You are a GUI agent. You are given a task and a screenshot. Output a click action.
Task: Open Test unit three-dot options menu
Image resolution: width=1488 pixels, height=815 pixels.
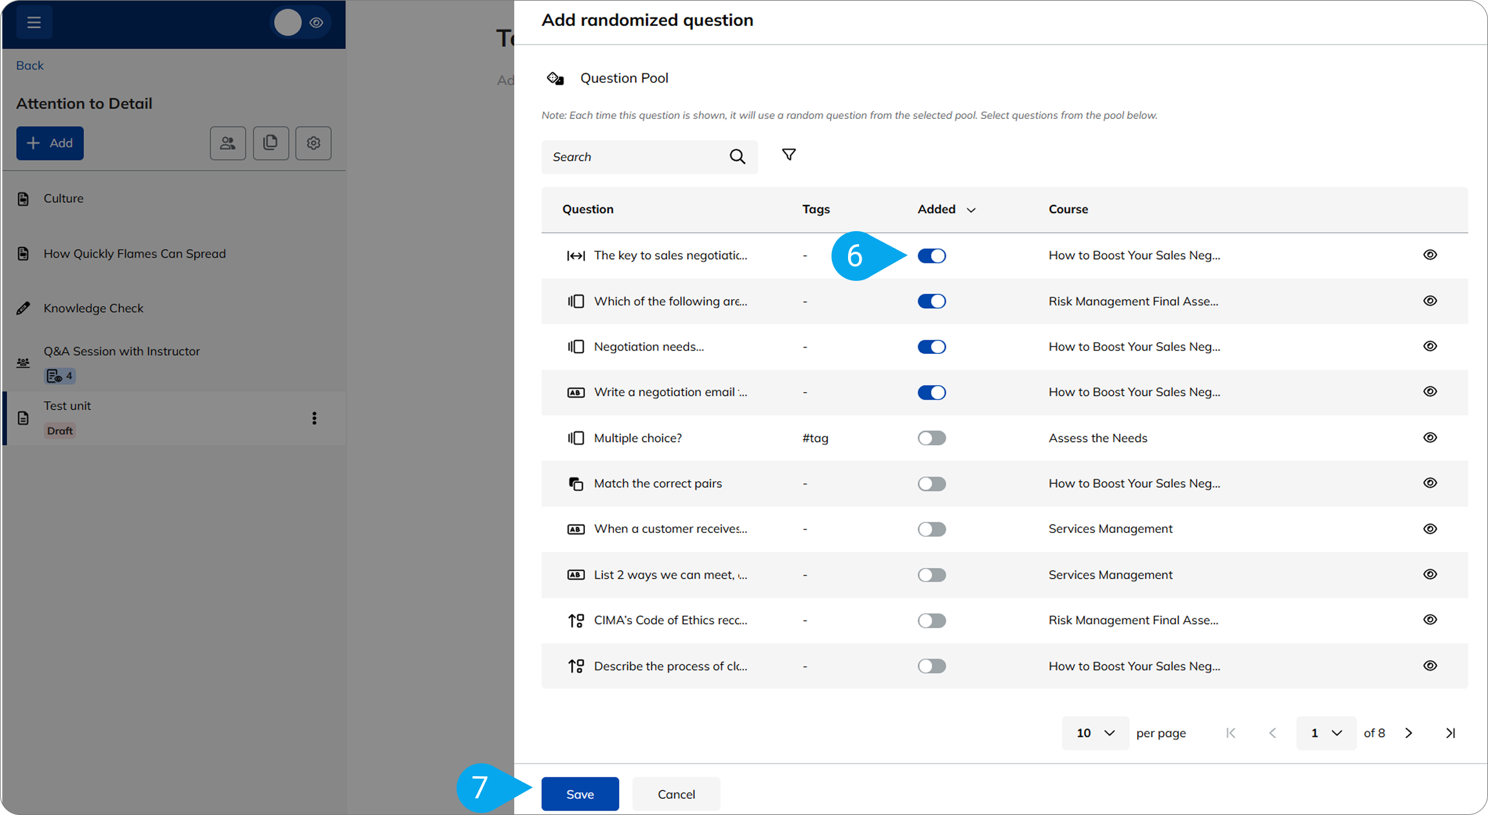[x=314, y=418]
